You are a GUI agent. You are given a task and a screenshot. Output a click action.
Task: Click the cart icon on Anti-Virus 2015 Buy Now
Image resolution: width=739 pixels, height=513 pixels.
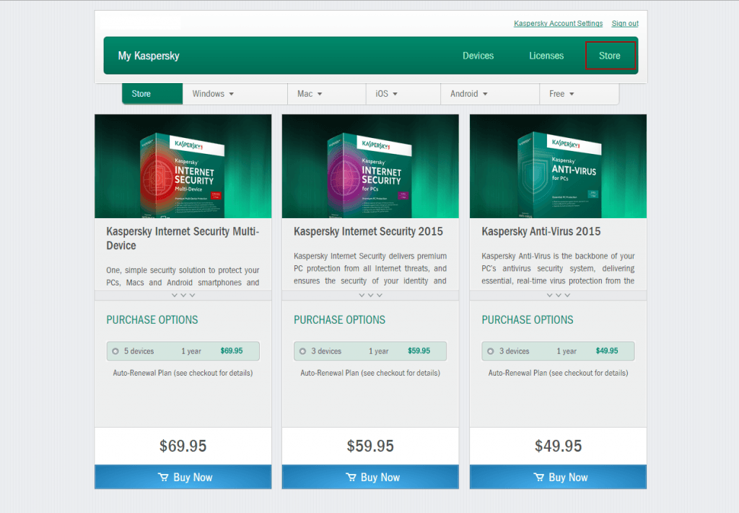[x=538, y=477]
